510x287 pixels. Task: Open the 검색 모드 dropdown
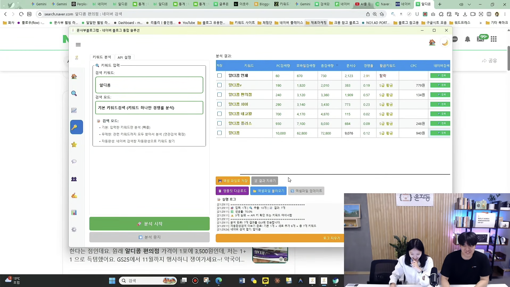pos(149,108)
